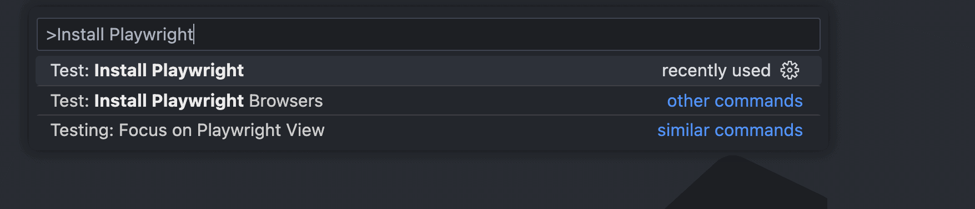Image resolution: width=975 pixels, height=209 pixels.
Task: Choose Testing: Focus on Playwright View
Action: coord(428,130)
